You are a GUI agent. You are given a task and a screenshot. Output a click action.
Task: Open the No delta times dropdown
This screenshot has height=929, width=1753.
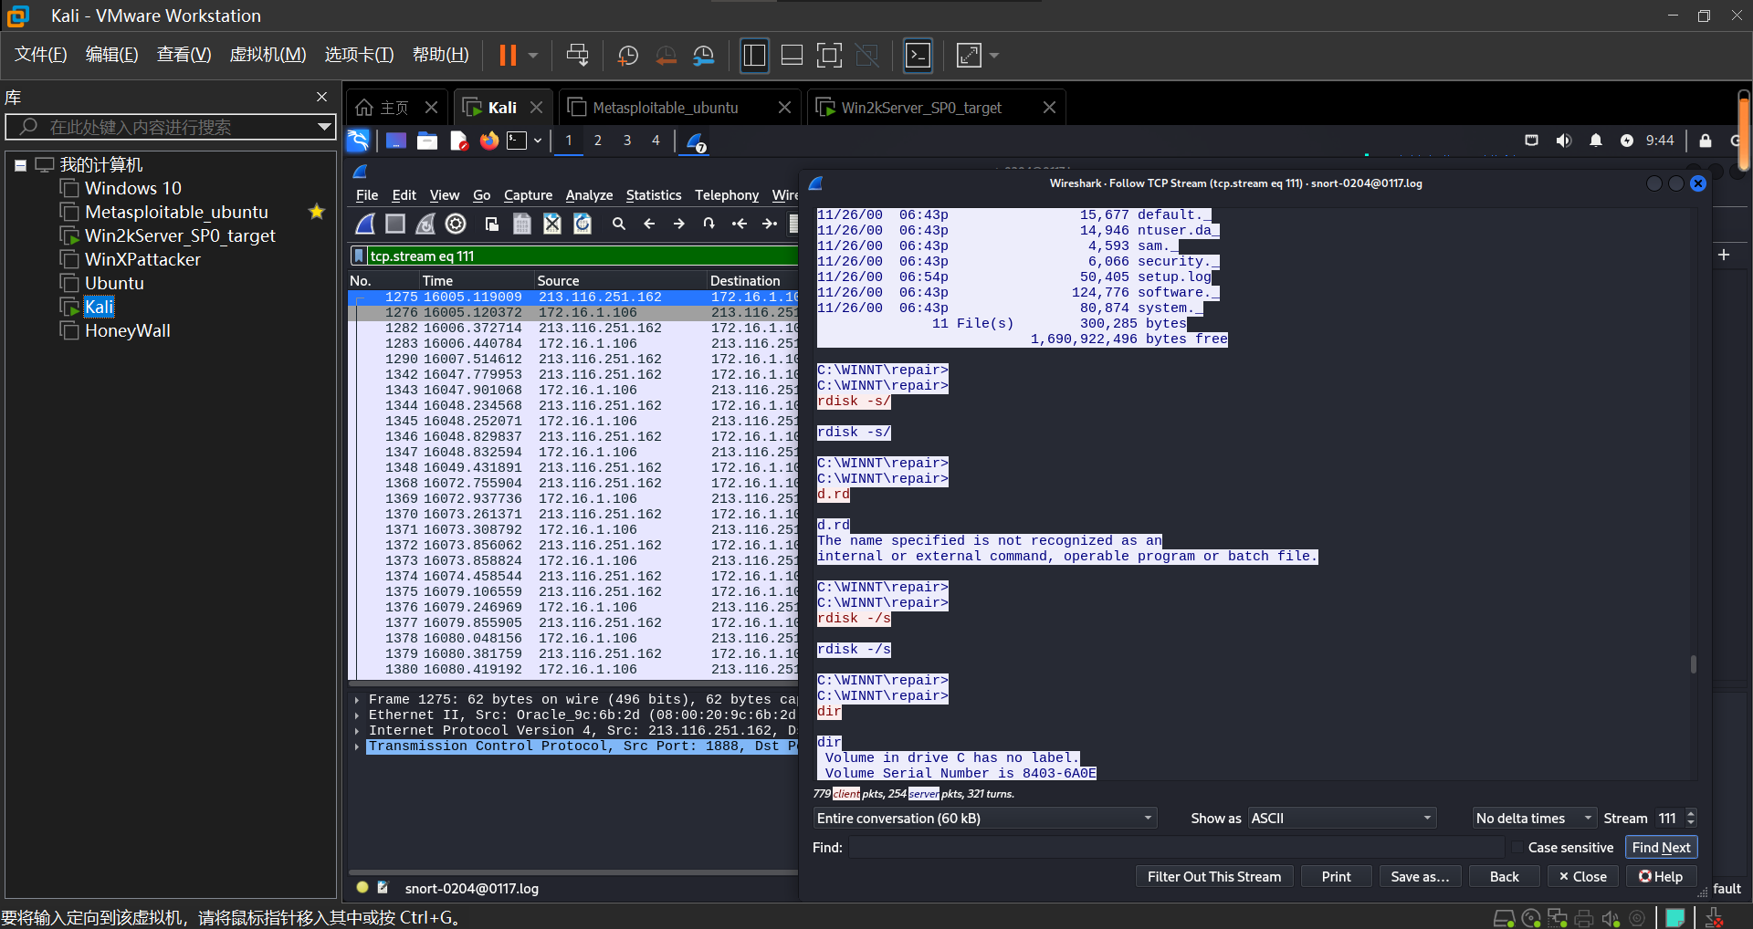(x=1533, y=819)
